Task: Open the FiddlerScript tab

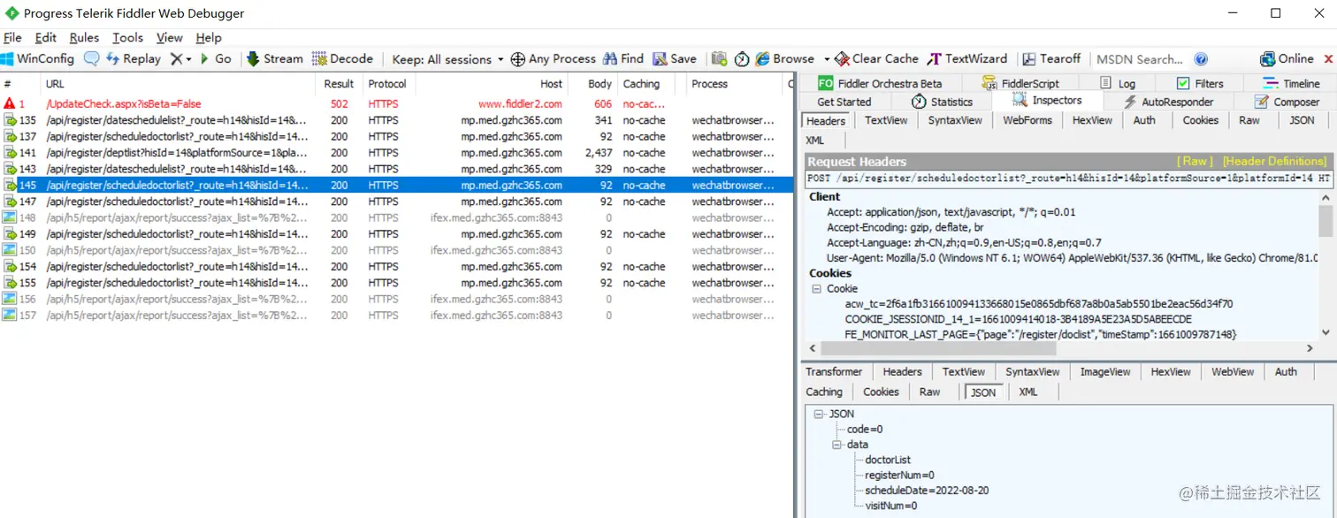Action: (1020, 83)
